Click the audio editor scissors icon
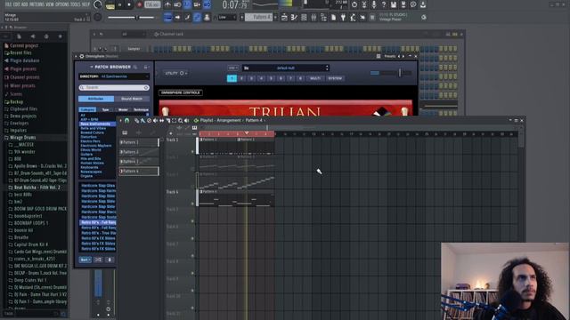 364,4
